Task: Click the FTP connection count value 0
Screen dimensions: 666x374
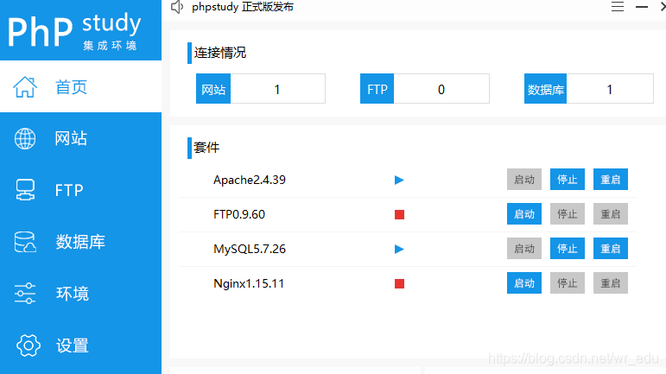Action: click(441, 89)
